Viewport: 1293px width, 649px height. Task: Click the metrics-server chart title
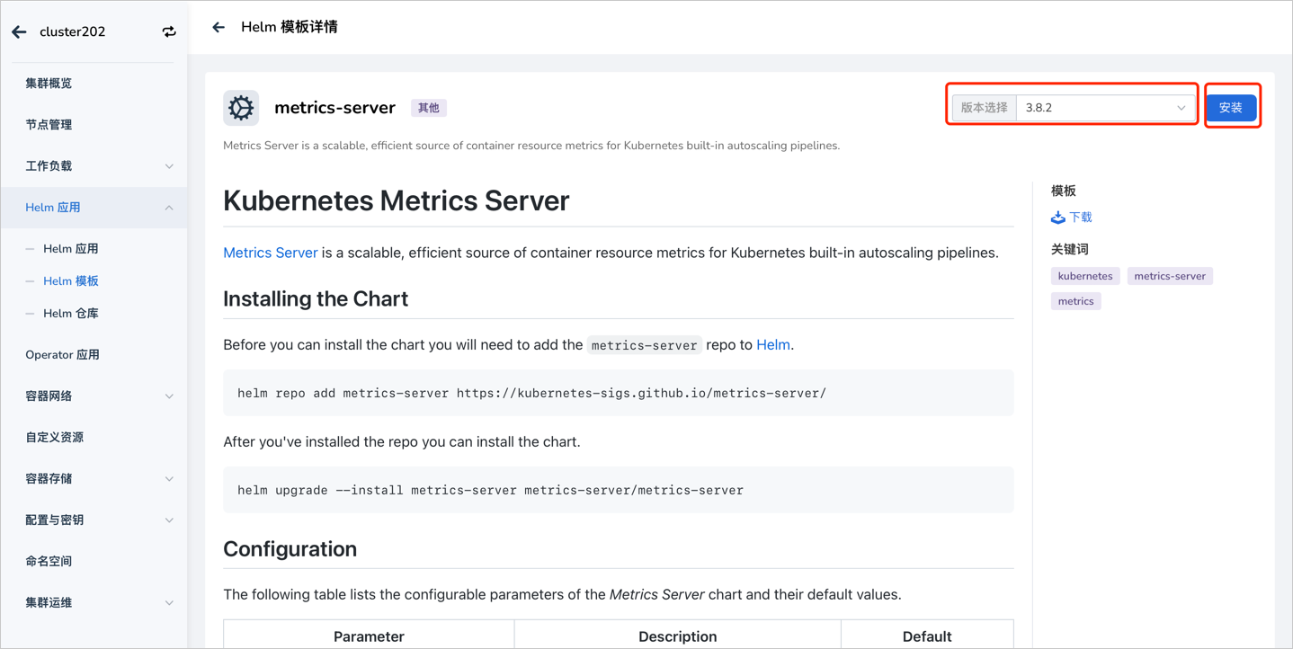[334, 108]
